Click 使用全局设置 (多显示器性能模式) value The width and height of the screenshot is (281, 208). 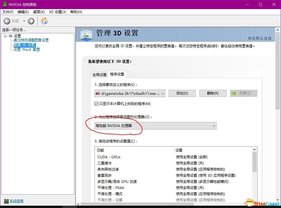click(x=202, y=181)
